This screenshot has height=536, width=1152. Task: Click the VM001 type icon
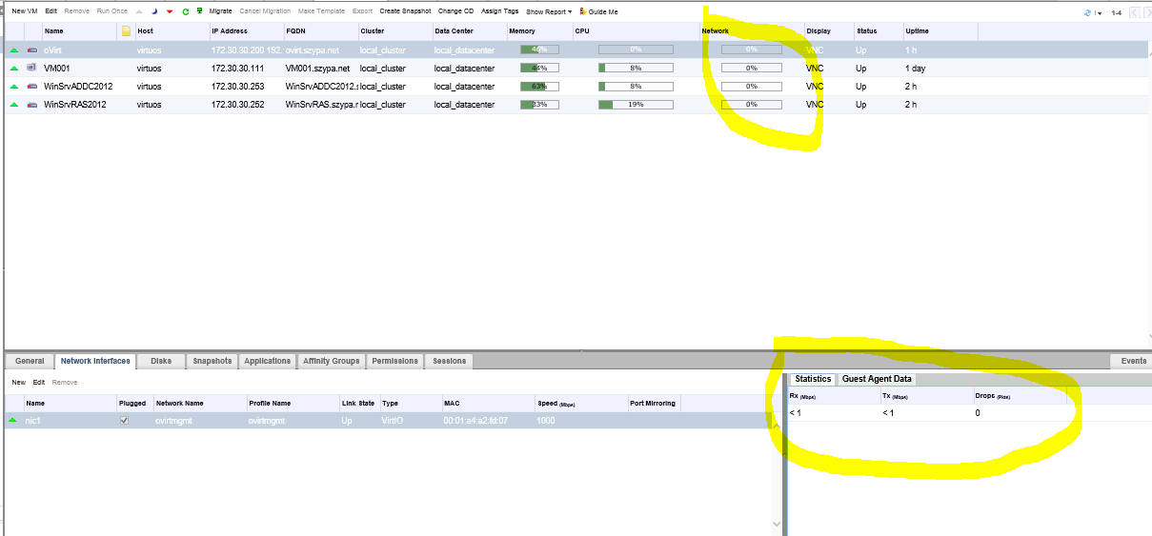(x=31, y=68)
